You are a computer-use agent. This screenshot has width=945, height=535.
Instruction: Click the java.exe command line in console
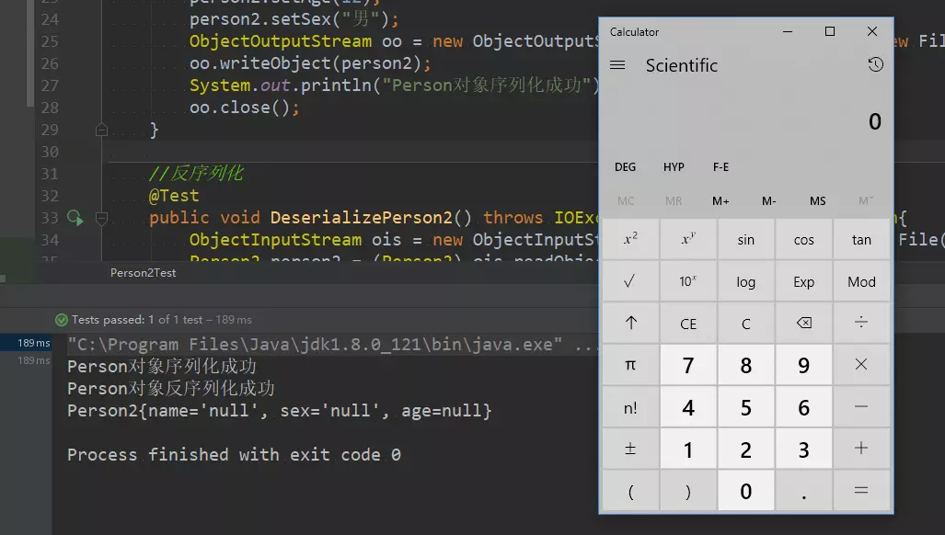pos(332,344)
